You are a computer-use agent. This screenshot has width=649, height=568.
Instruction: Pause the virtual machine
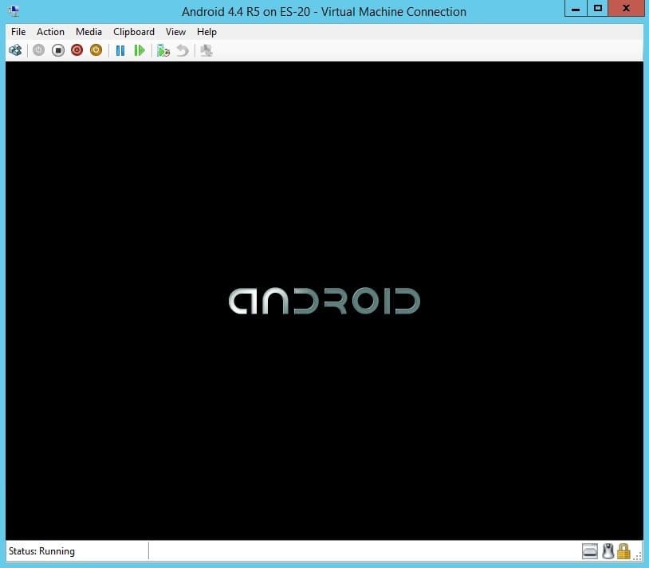pos(120,50)
